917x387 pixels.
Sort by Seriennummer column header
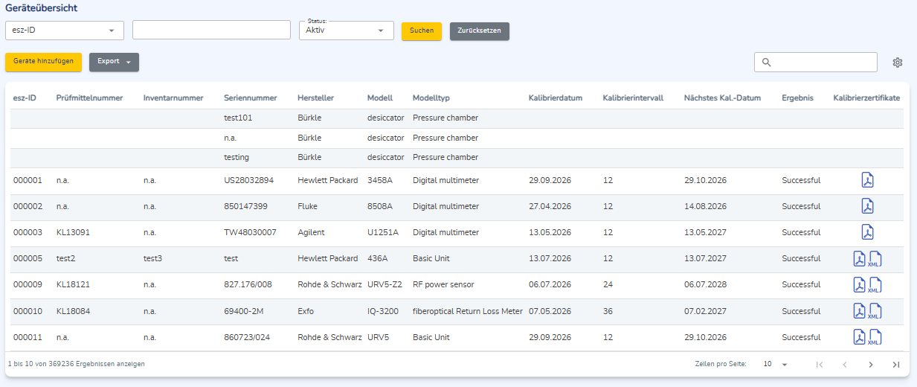tap(251, 97)
